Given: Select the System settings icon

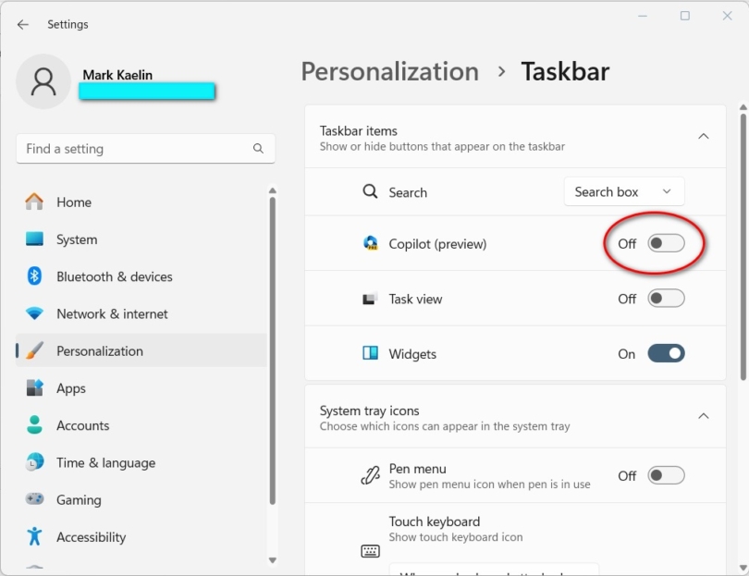Looking at the screenshot, I should click(37, 239).
